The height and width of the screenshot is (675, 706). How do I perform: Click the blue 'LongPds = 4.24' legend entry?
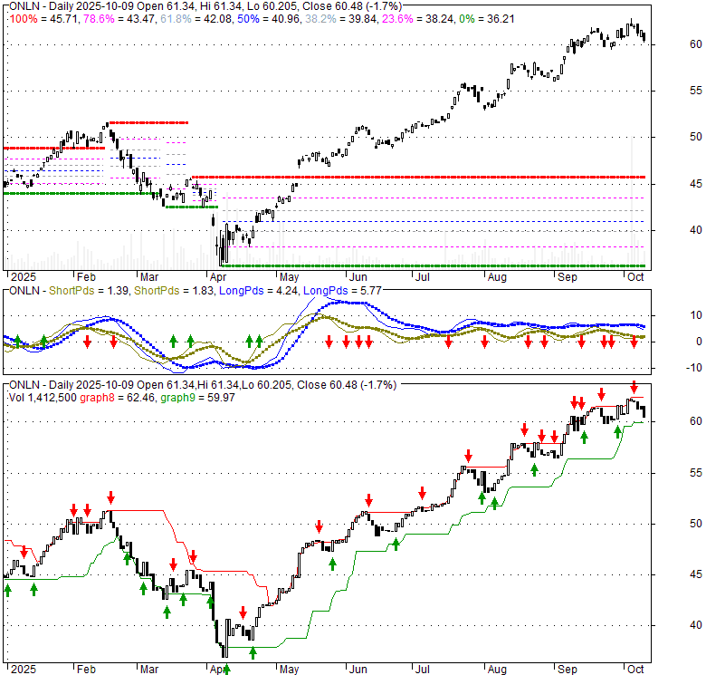[x=258, y=291]
